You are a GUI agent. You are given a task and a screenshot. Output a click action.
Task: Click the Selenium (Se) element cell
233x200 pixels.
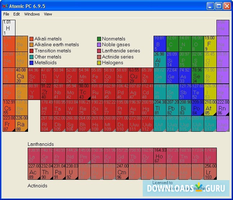pyautogui.click(x=198, y=76)
